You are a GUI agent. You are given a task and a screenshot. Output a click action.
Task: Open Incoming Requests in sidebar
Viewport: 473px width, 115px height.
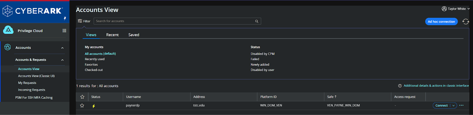[x=32, y=90]
